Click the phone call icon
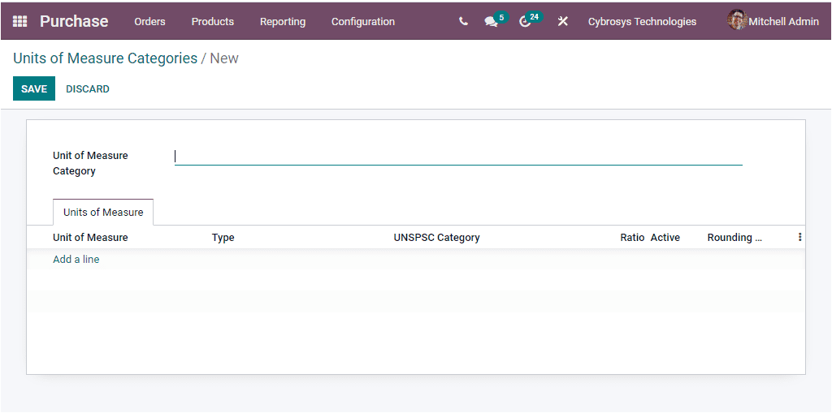 point(463,22)
